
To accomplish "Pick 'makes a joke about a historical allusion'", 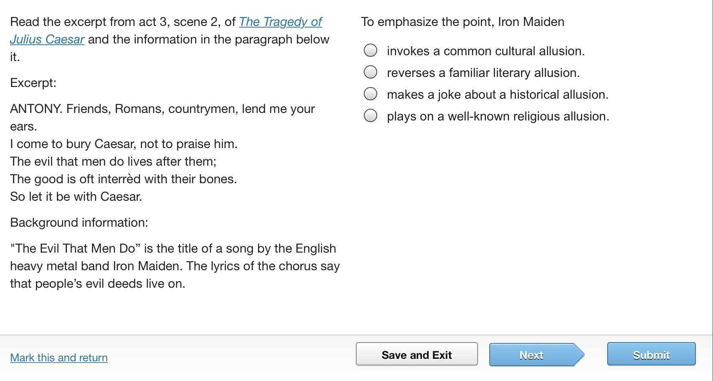I will tap(371, 94).
